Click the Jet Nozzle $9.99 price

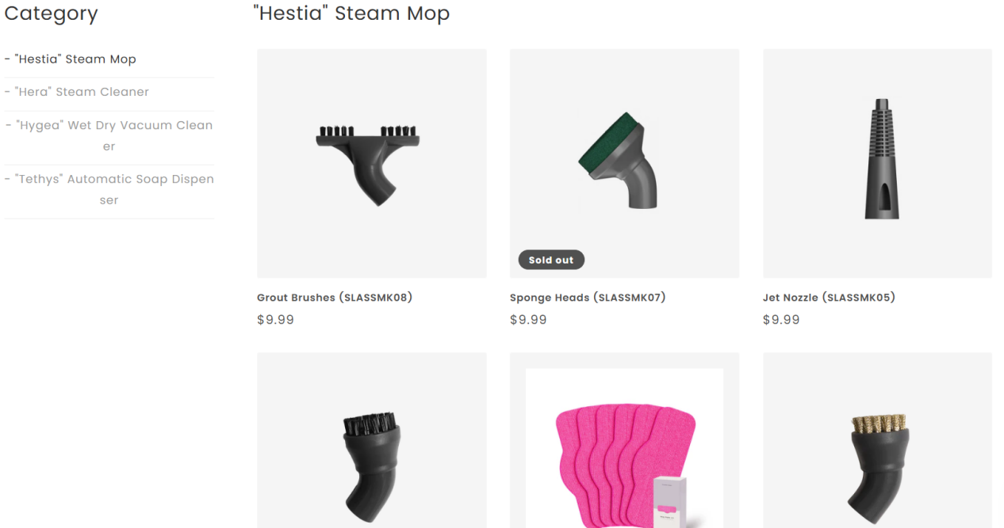tap(781, 320)
